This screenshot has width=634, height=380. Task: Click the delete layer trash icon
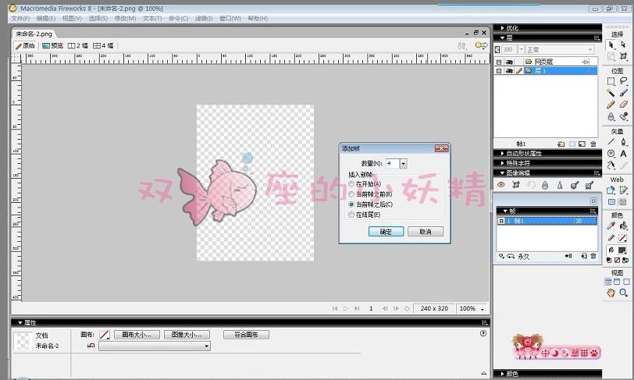[x=593, y=144]
